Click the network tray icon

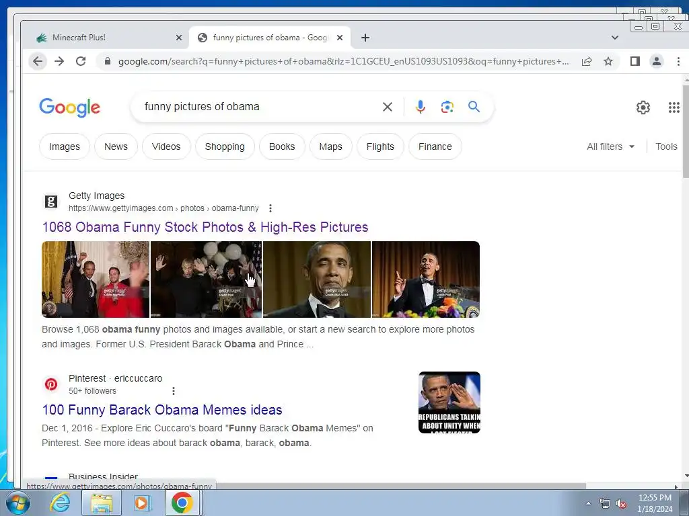[605, 504]
